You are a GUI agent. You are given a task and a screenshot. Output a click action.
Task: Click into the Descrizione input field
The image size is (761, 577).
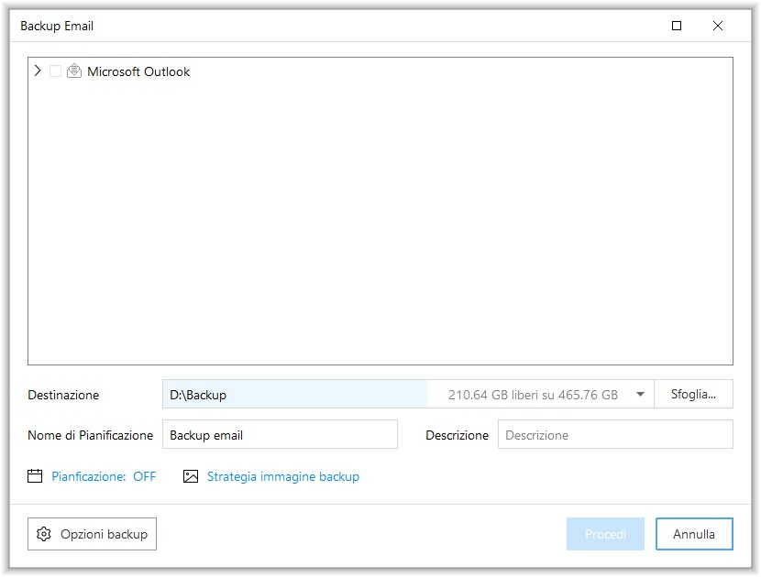tap(614, 435)
